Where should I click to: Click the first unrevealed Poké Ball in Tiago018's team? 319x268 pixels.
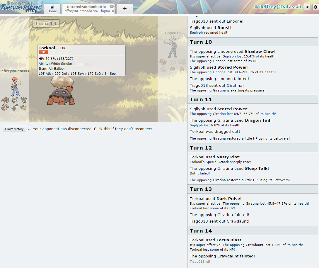coord(173,69)
